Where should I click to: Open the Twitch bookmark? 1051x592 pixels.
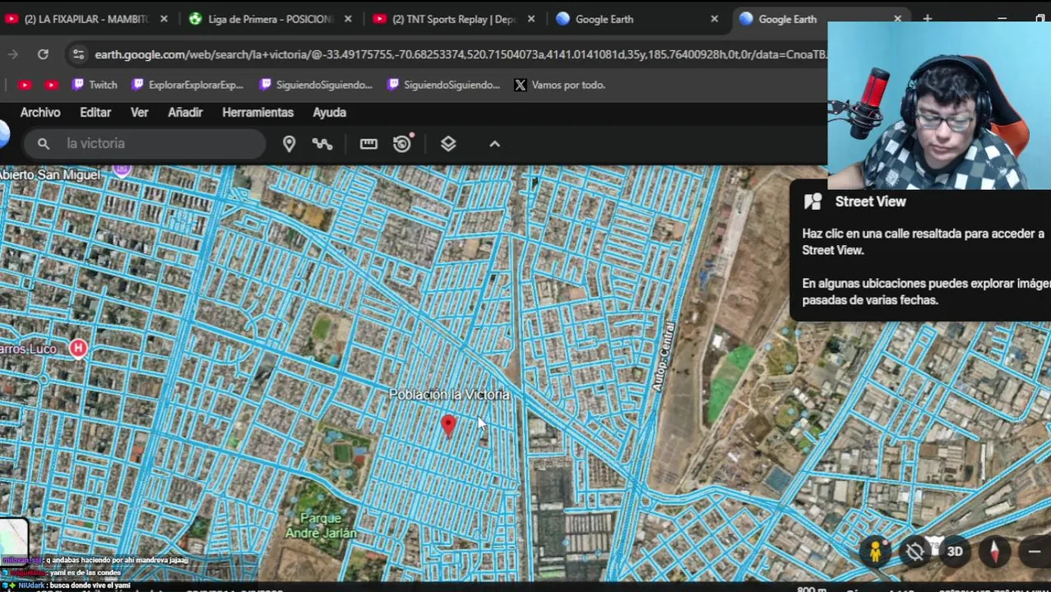pos(95,85)
